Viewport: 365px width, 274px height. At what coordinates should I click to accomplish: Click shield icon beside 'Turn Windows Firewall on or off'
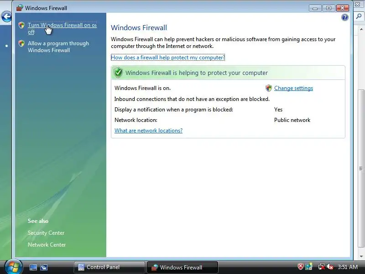tap(21, 25)
